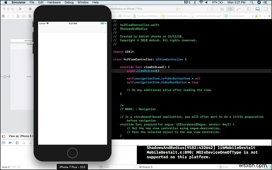Click the Wi-Fi status icon

click(x=201, y=2)
